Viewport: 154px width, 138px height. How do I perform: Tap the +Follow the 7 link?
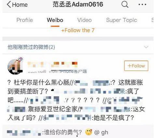point(78,30)
